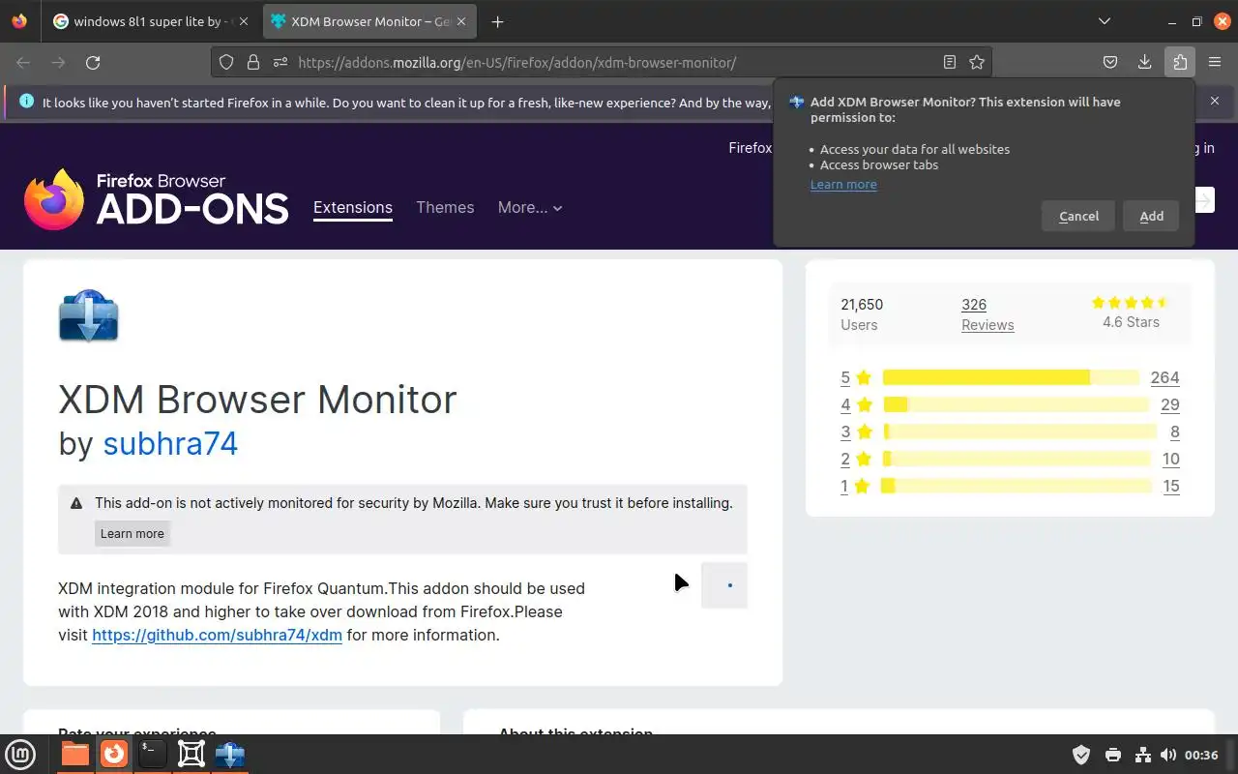Click the site padlock security icon
This screenshot has width=1238, height=774.
click(253, 62)
